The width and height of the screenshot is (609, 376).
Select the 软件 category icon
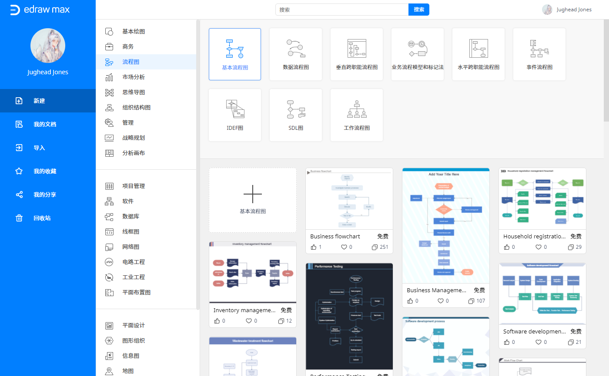click(x=109, y=201)
